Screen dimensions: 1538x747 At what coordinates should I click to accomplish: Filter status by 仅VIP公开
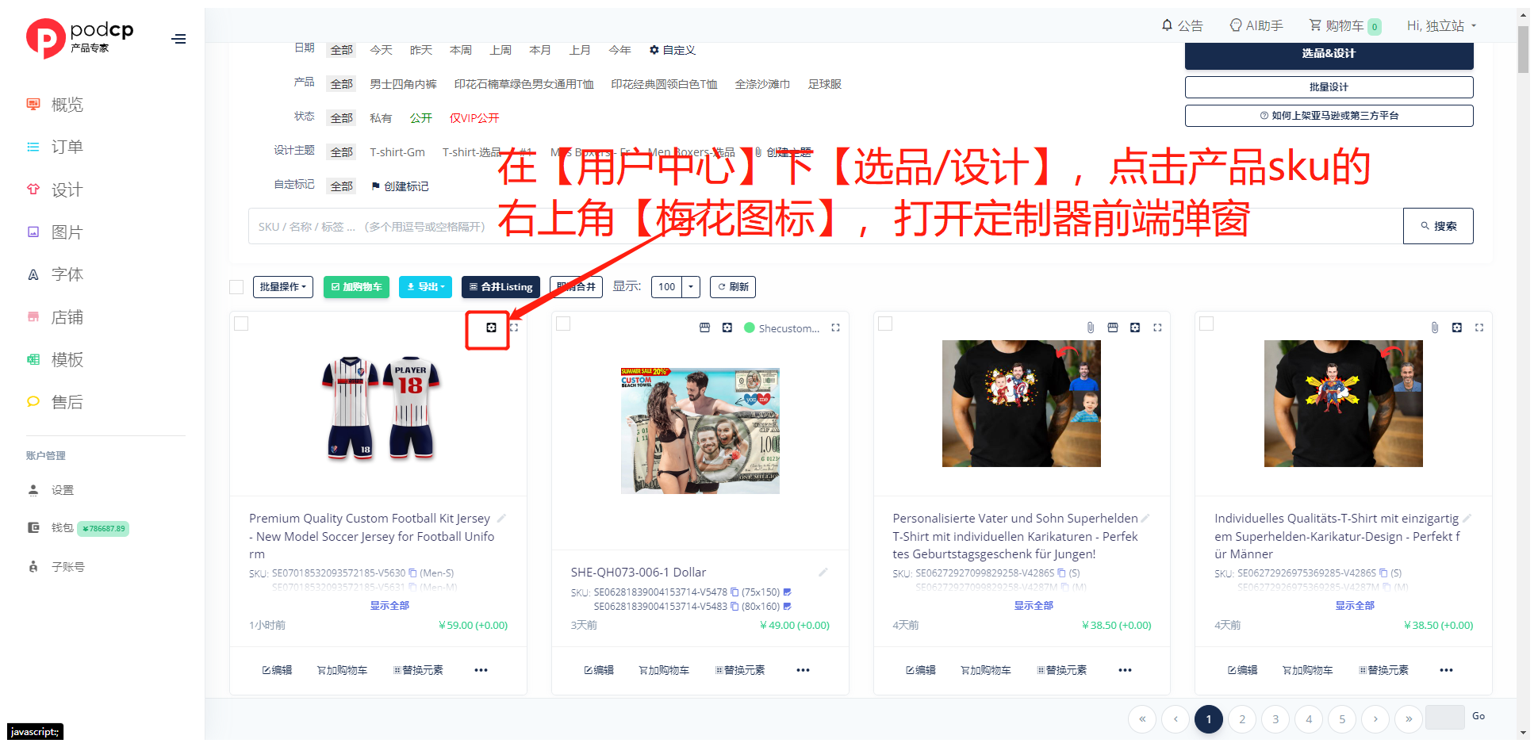474,118
